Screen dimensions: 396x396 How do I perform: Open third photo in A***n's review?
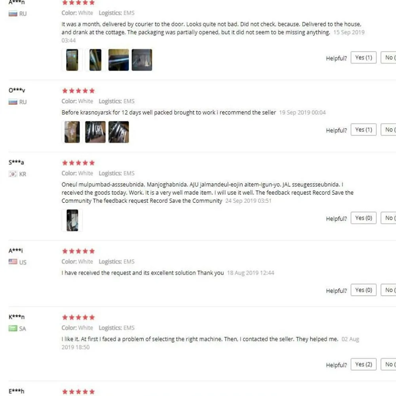pos(118,60)
